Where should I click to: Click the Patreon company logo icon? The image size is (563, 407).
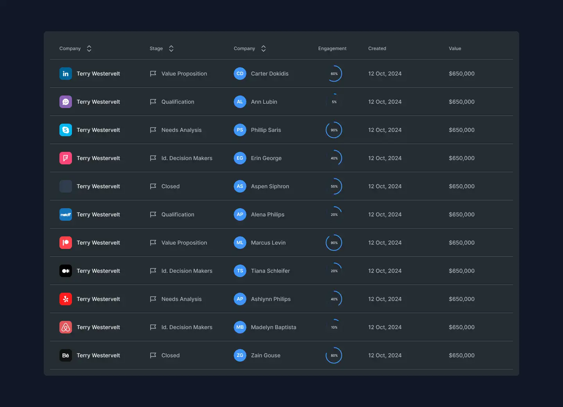pyautogui.click(x=66, y=243)
